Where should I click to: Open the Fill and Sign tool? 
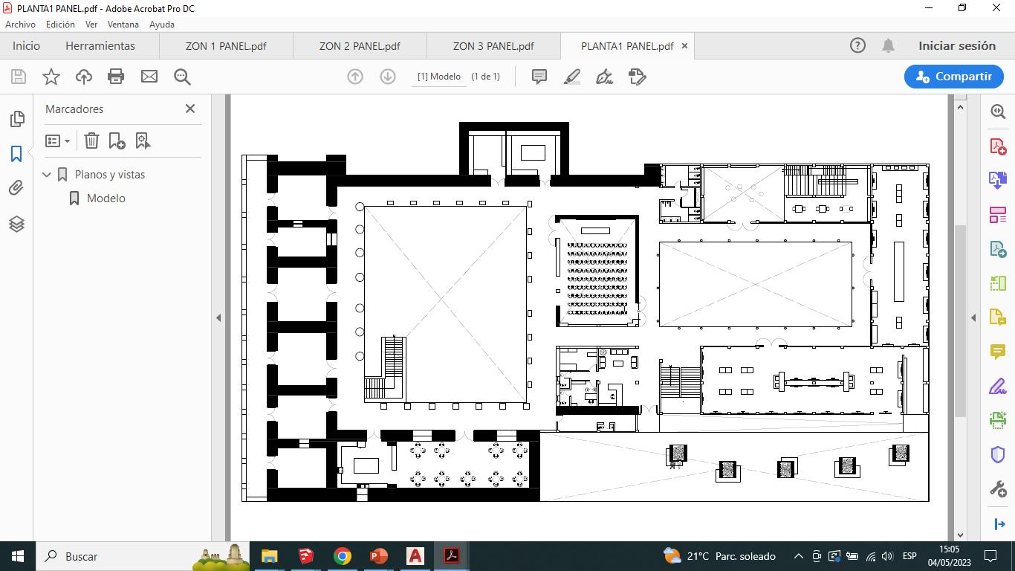(998, 387)
